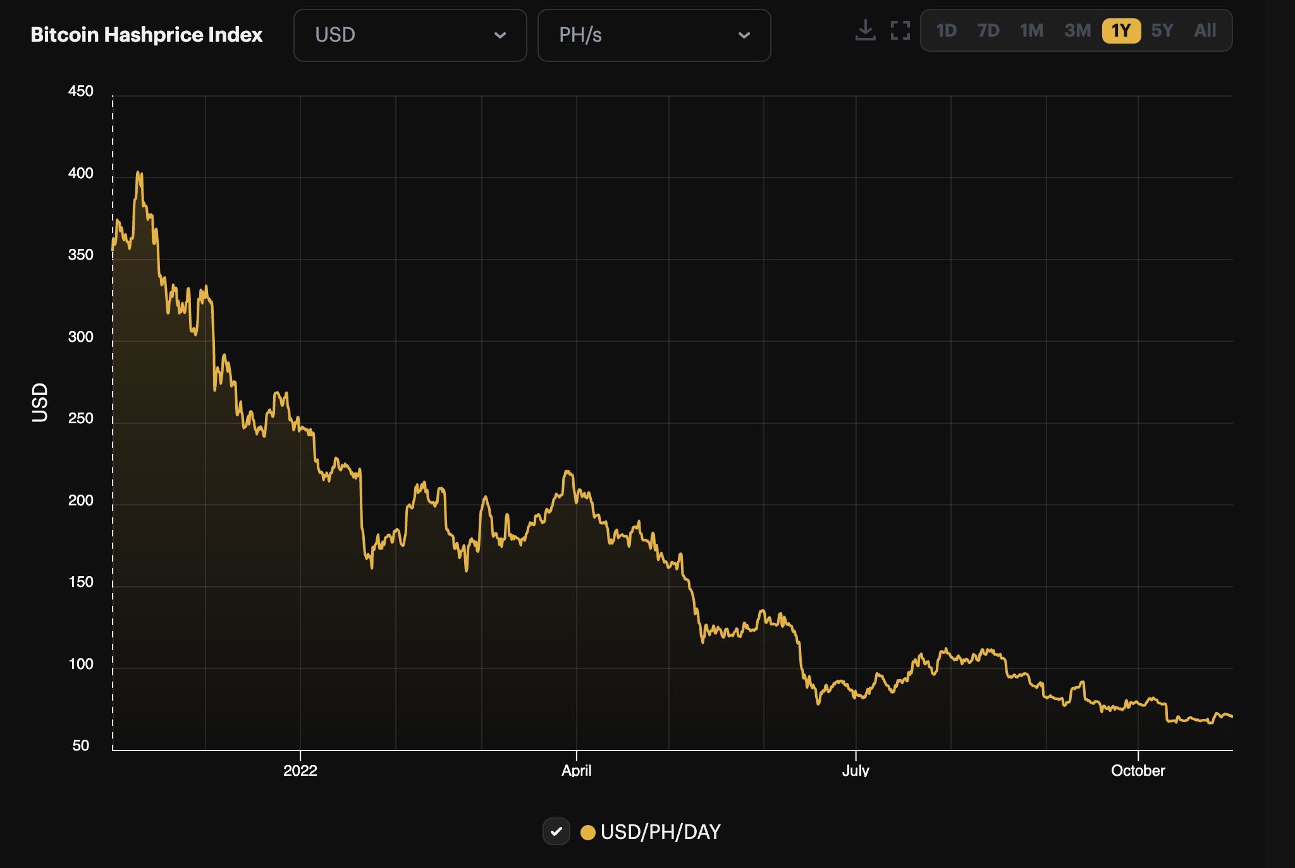Switch to 5Y time range
The image size is (1295, 868).
point(1162,30)
